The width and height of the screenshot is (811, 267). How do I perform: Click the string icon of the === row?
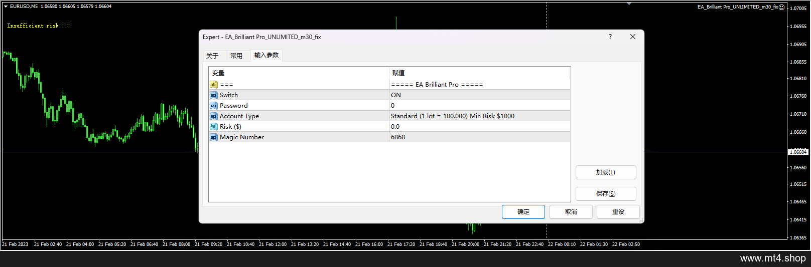(x=214, y=85)
